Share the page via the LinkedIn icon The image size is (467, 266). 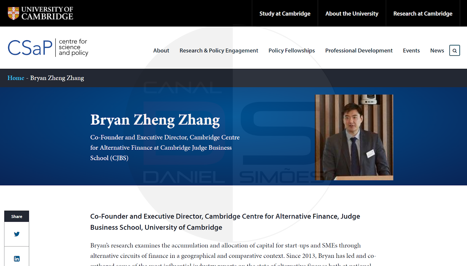17,258
